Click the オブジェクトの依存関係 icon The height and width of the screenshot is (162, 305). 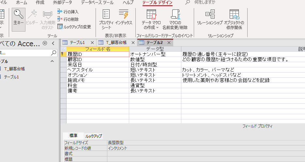coord(234,19)
